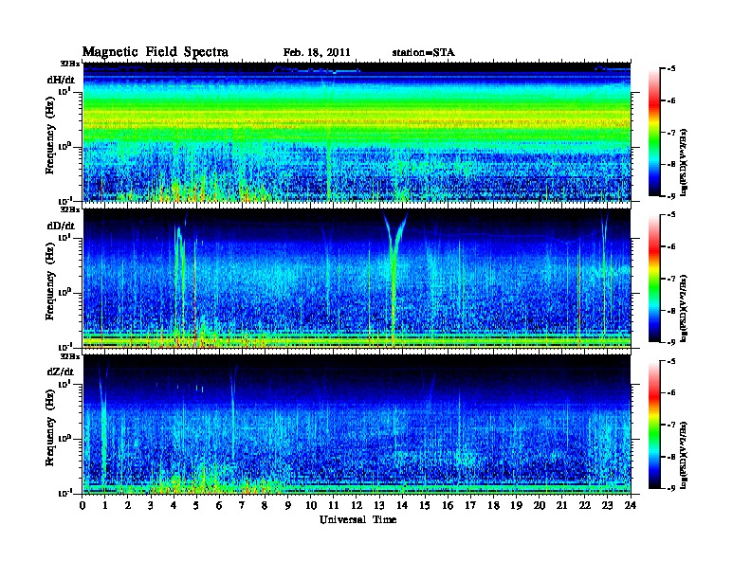Screen dimensions: 751x580
Task: Click hour 6 on the Universal Time axis
Action: pyautogui.click(x=219, y=506)
